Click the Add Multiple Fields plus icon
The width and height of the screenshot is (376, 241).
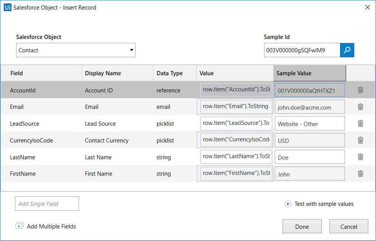point(19,226)
